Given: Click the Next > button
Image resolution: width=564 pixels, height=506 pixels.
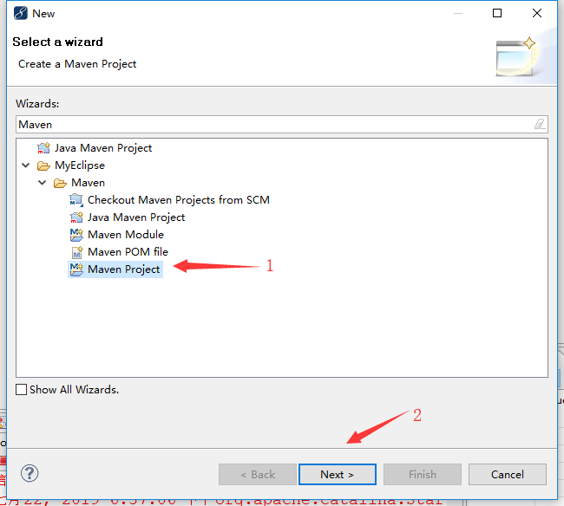Looking at the screenshot, I should [338, 475].
